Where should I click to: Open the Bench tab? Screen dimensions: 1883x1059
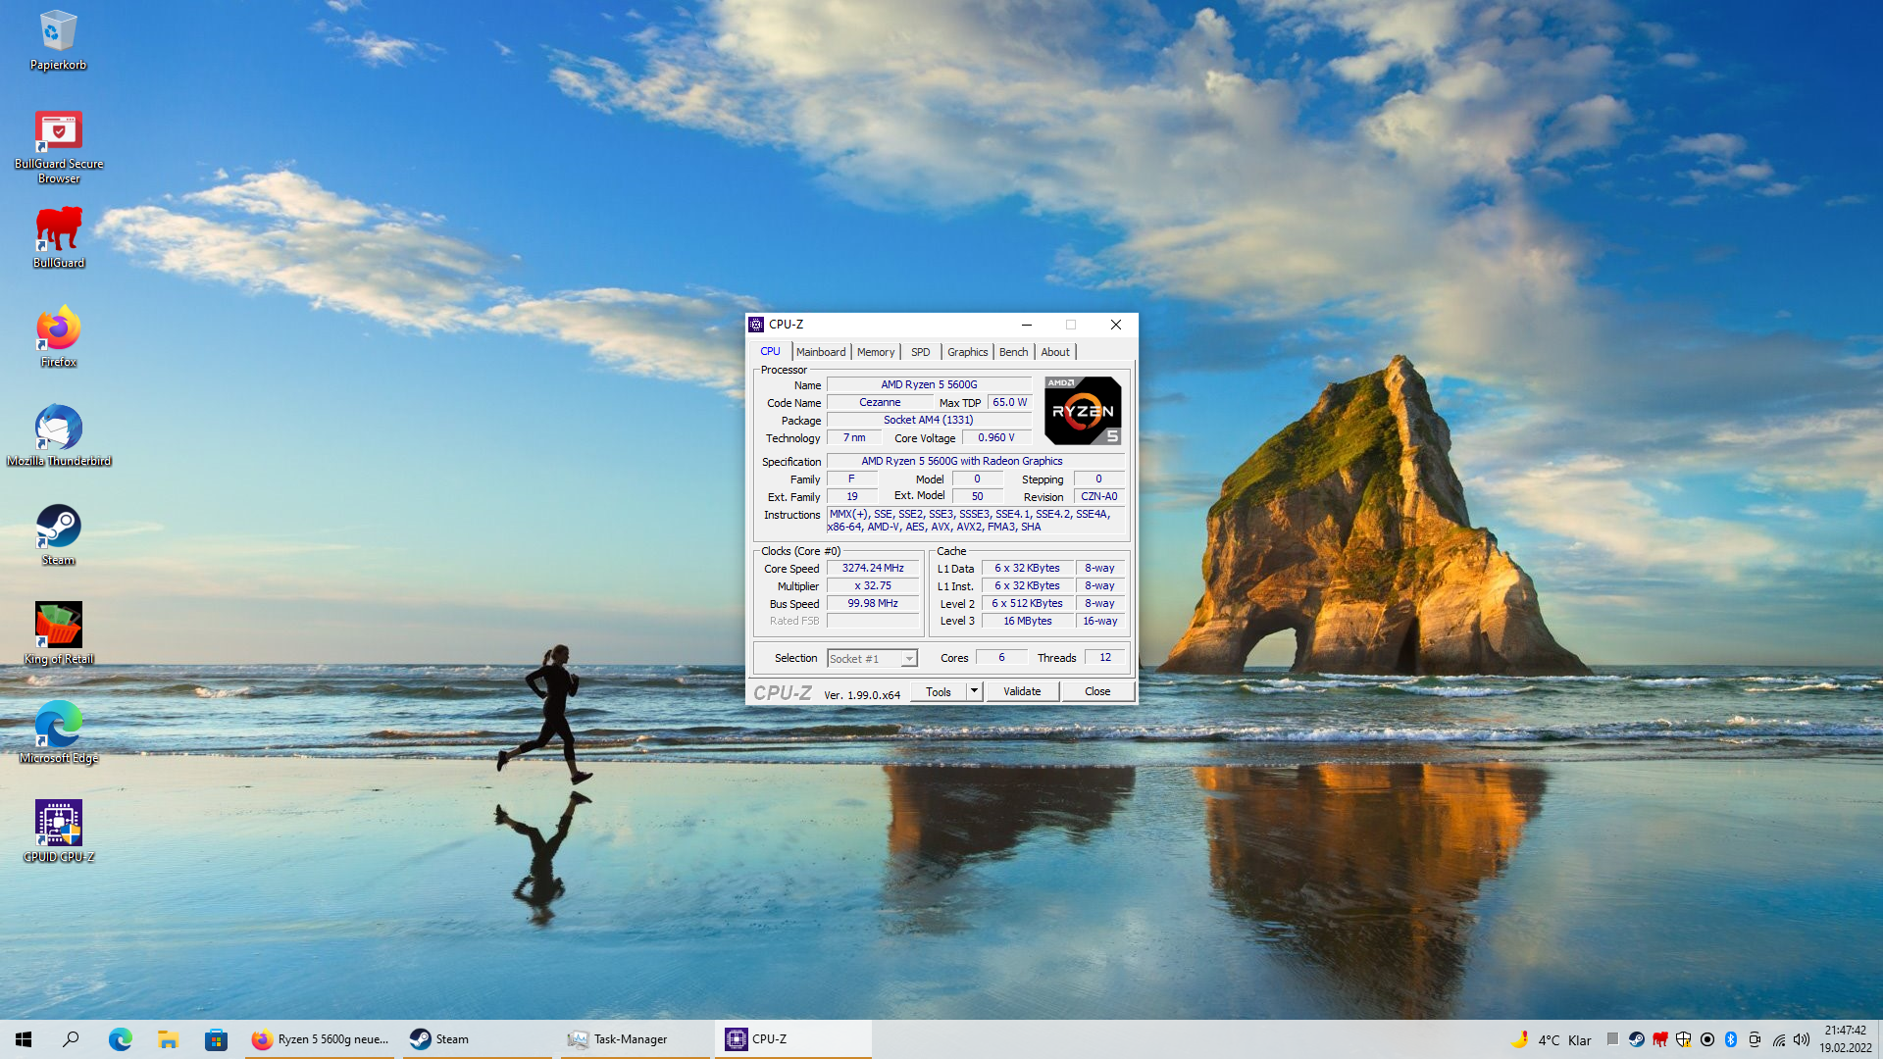pyautogui.click(x=1013, y=352)
